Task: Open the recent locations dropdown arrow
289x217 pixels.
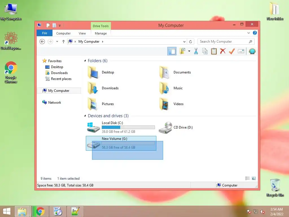Action: (x=57, y=42)
